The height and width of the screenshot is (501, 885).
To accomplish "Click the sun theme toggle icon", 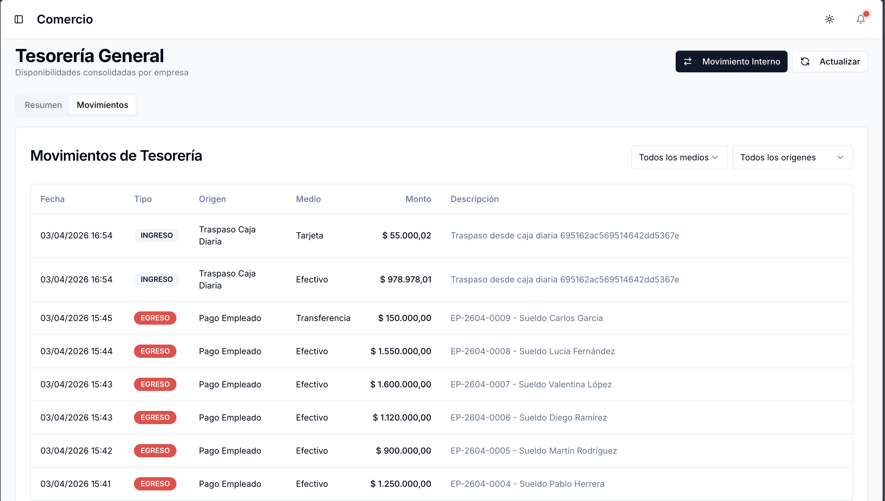I will pyautogui.click(x=829, y=19).
